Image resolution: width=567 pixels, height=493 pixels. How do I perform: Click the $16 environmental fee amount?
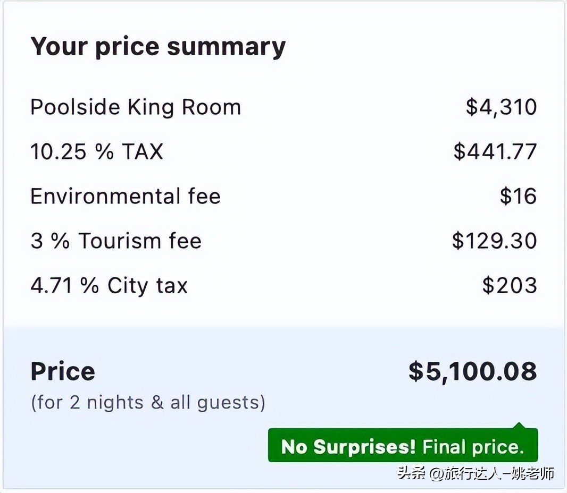click(518, 197)
